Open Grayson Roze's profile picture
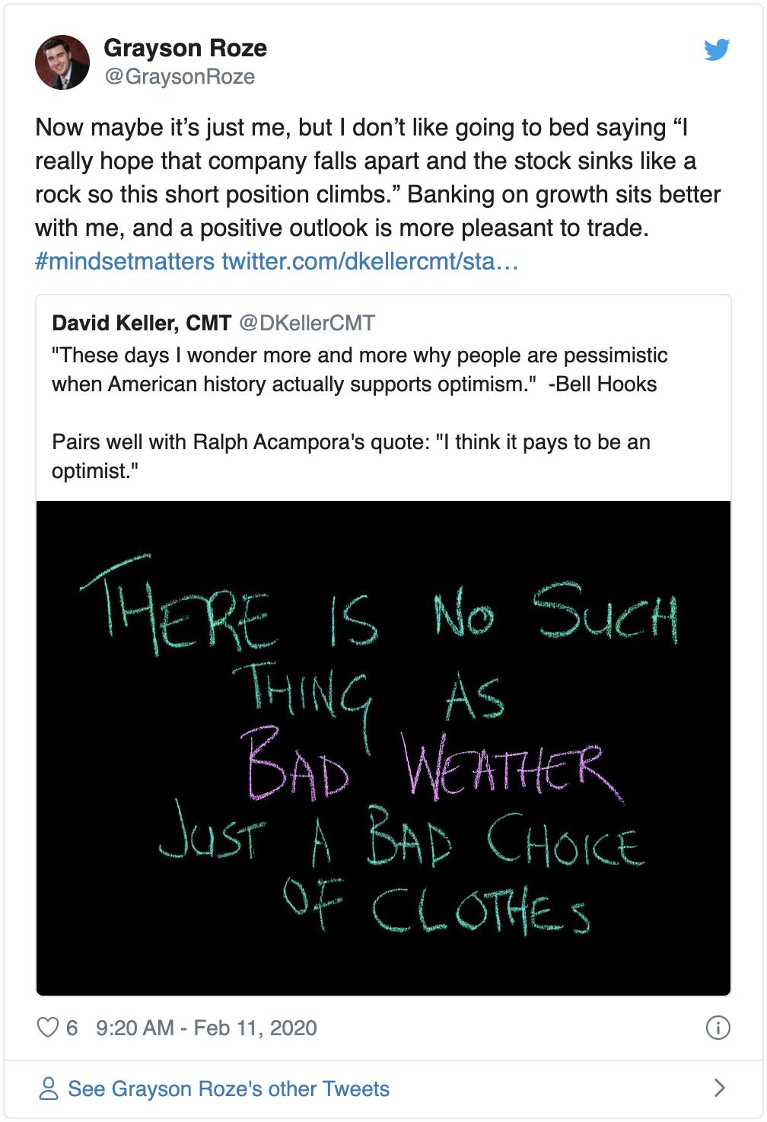This screenshot has width=767, height=1122. pyautogui.click(x=62, y=62)
